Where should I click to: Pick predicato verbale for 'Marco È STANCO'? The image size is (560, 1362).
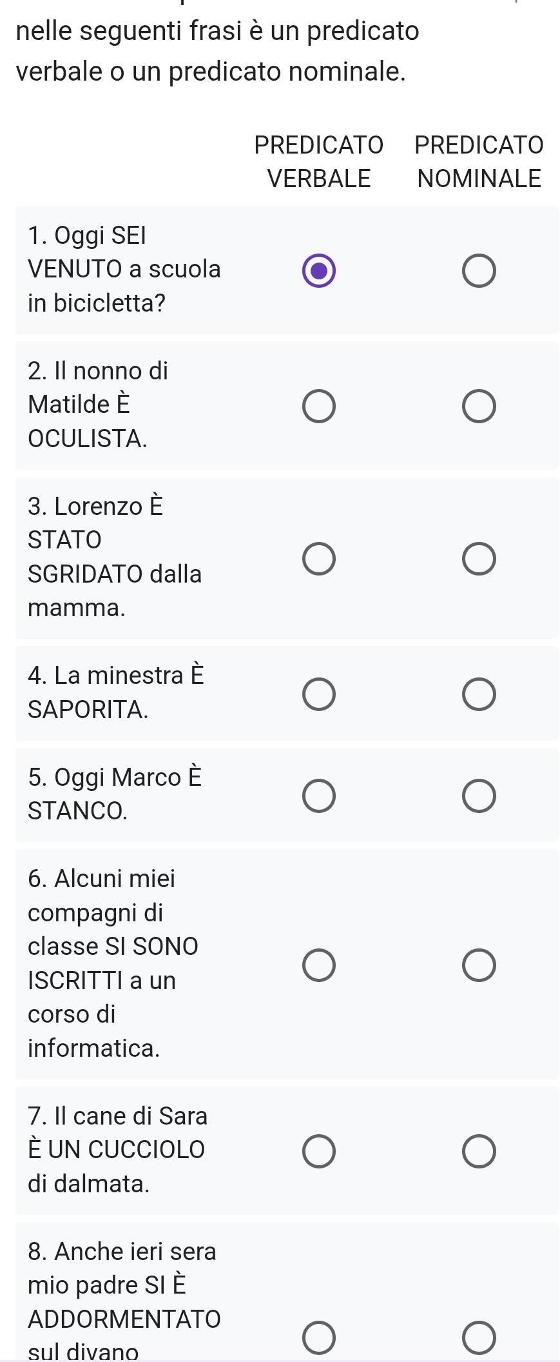[319, 796]
